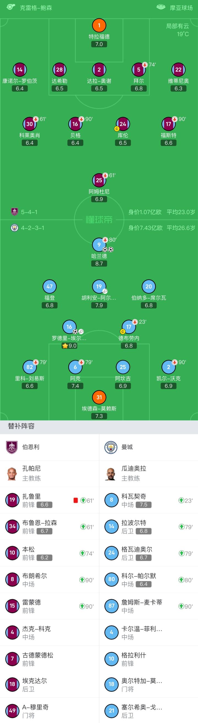198x723 pixels.
Task: Tap Haaland's number 9 player badge
Action: pos(99,245)
